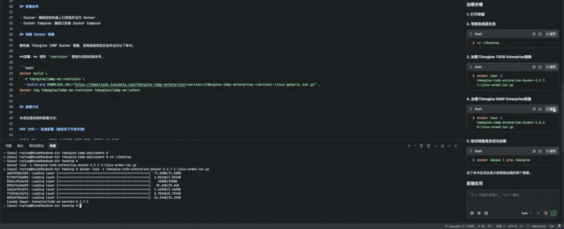Click the 构建 Docker 镜像 heading line
The height and width of the screenshot is (229, 564).
pyautogui.click(x=37, y=34)
